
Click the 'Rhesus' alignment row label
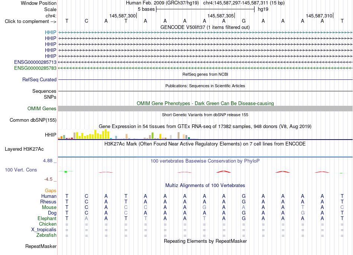[x=48, y=202]
